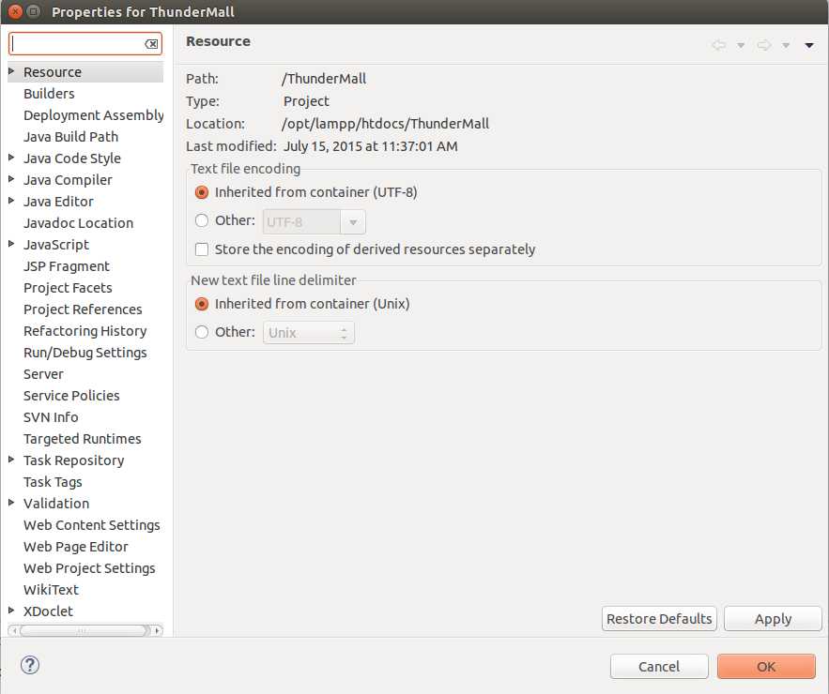Open the view menu black triangle
The height and width of the screenshot is (694, 829).
[x=809, y=45]
